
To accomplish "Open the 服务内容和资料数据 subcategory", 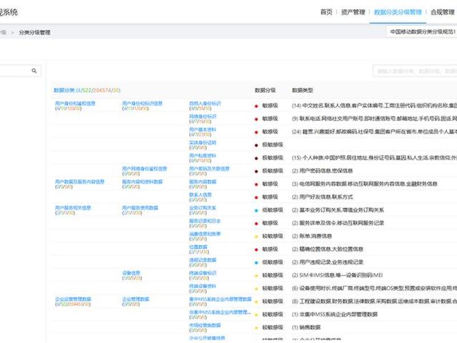I will coord(142,182).
